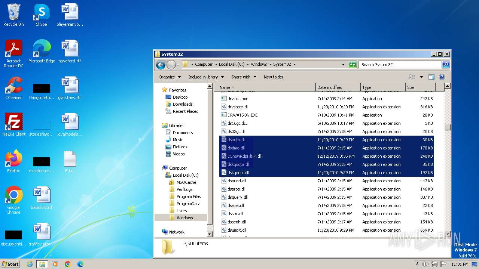Expand the arrow after Computer in address bar

pos(216,65)
